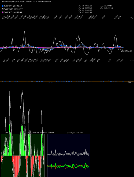Click the magenta DOW PT legend swatch
Image resolution: width=134 pixels, height=177 pixels.
3,12
